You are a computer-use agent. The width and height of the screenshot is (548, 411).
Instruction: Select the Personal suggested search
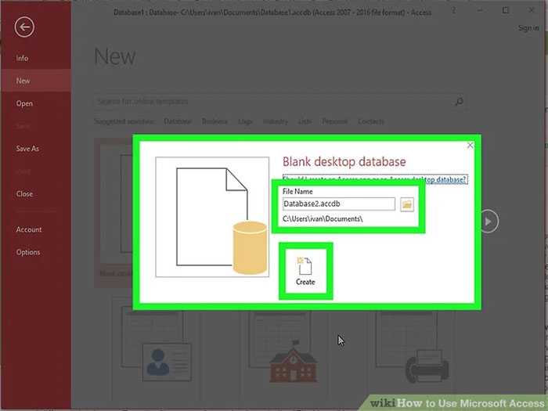[334, 121]
